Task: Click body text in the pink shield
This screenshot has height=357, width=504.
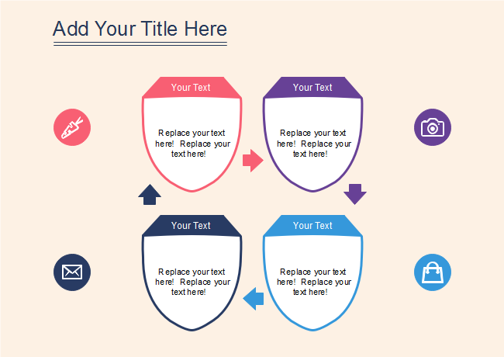Action: coord(192,143)
